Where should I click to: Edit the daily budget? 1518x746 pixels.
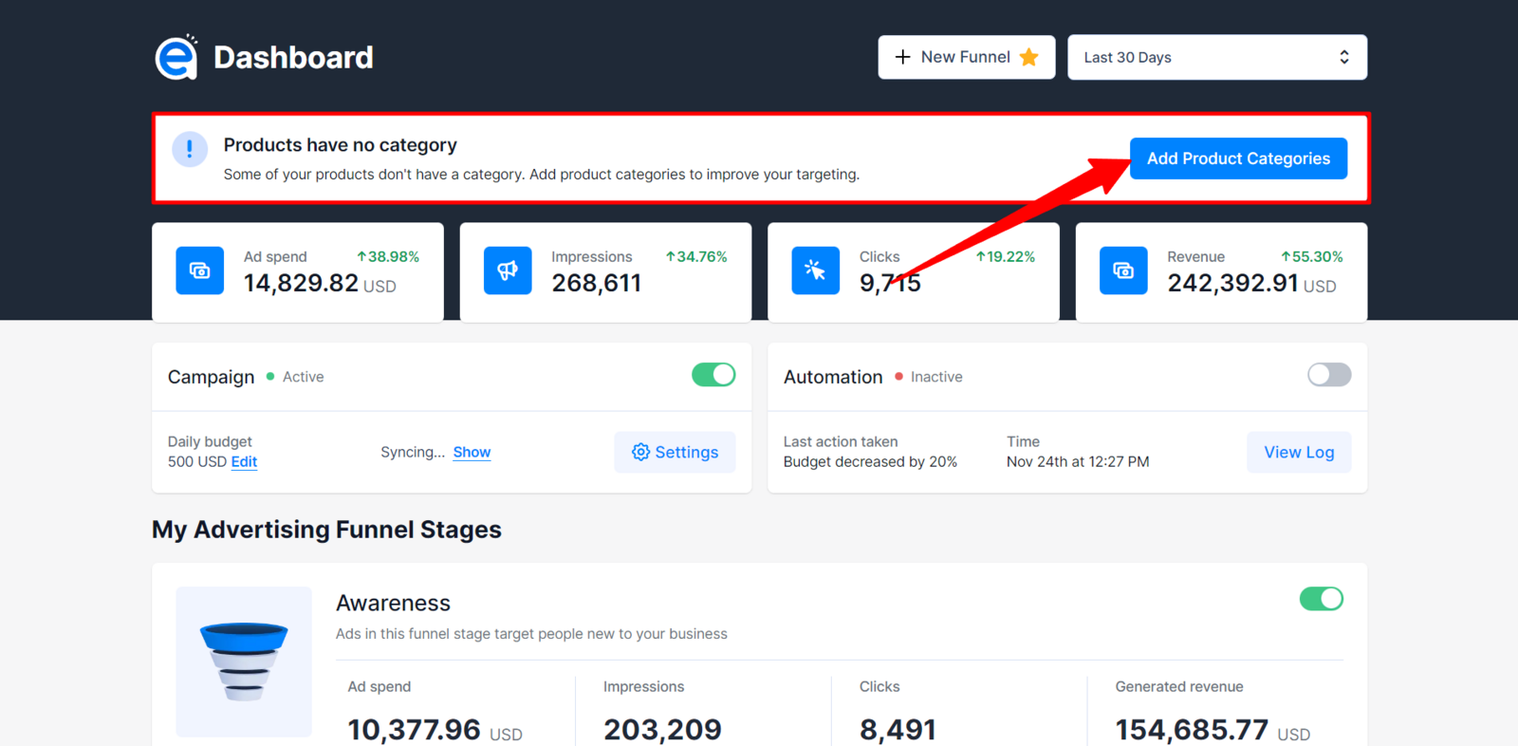pyautogui.click(x=244, y=461)
